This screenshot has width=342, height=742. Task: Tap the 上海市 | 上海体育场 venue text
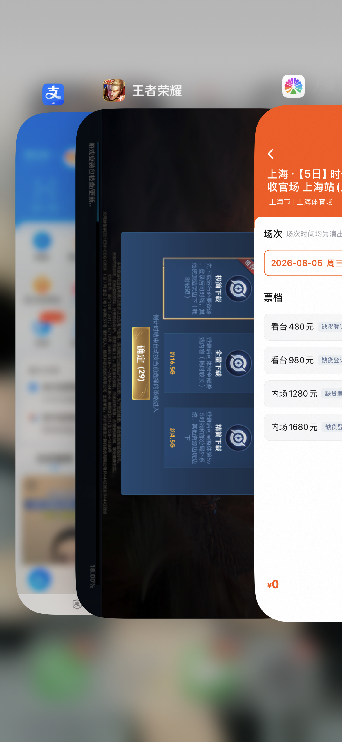[301, 202]
